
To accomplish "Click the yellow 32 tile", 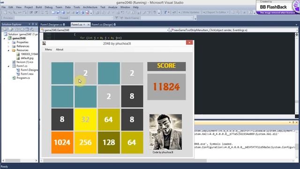I will click(85, 119).
